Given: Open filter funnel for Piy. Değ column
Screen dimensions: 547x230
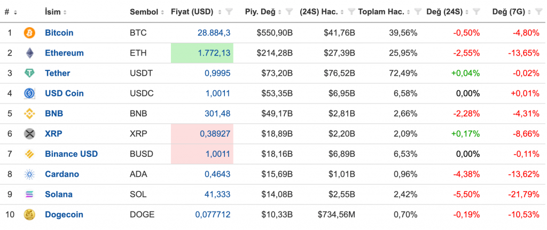Looking at the screenshot, I should [x=289, y=12].
